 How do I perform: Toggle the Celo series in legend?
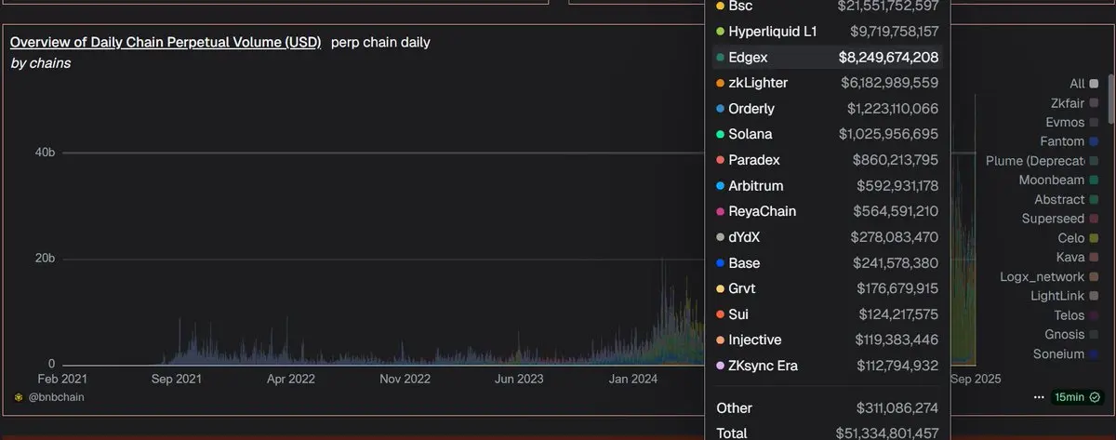[1079, 238]
